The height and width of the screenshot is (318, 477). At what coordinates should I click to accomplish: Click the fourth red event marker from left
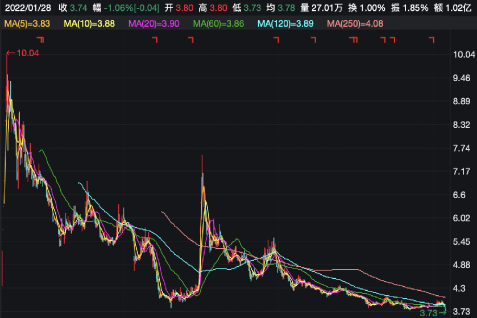(x=277, y=40)
